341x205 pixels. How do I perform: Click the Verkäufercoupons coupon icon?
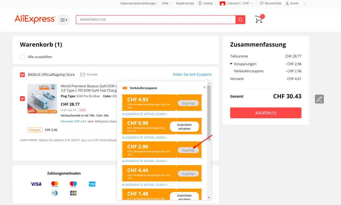pos(125,88)
